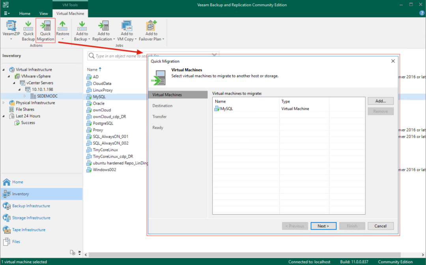Select the ownCloud_cdp_DR machine icon
Screen dimensions: 426x265
point(89,117)
